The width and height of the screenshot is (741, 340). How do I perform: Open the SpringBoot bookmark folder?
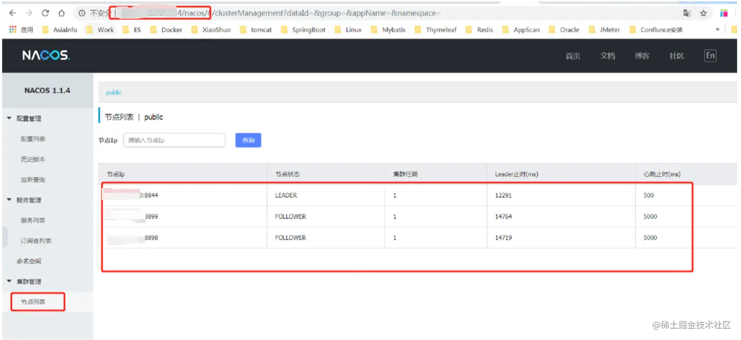pyautogui.click(x=303, y=29)
